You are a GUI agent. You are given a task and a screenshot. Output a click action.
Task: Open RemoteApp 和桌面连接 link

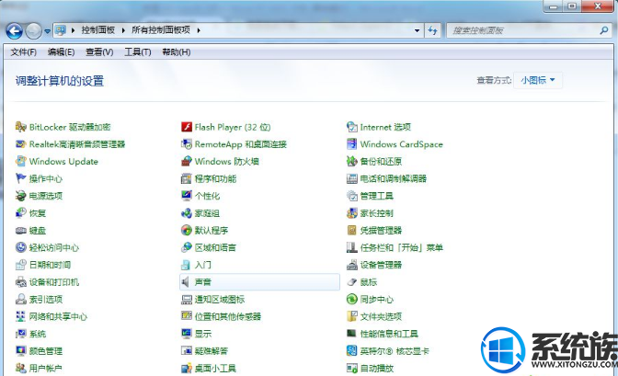tap(240, 144)
